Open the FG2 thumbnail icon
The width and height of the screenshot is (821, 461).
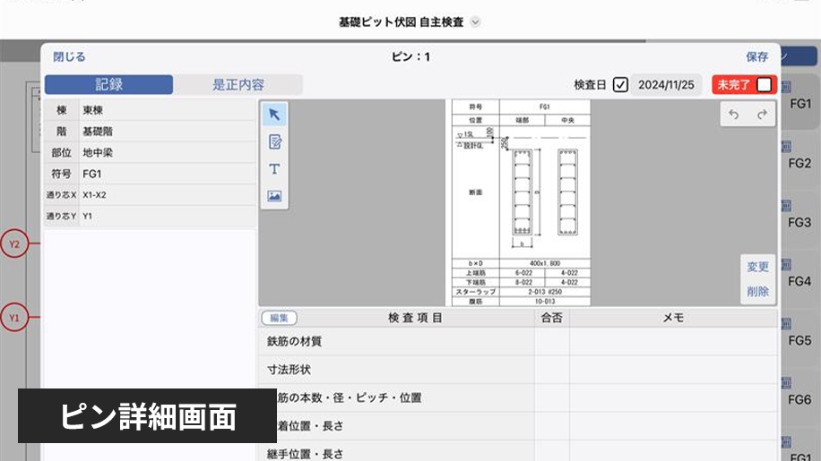pos(786,147)
